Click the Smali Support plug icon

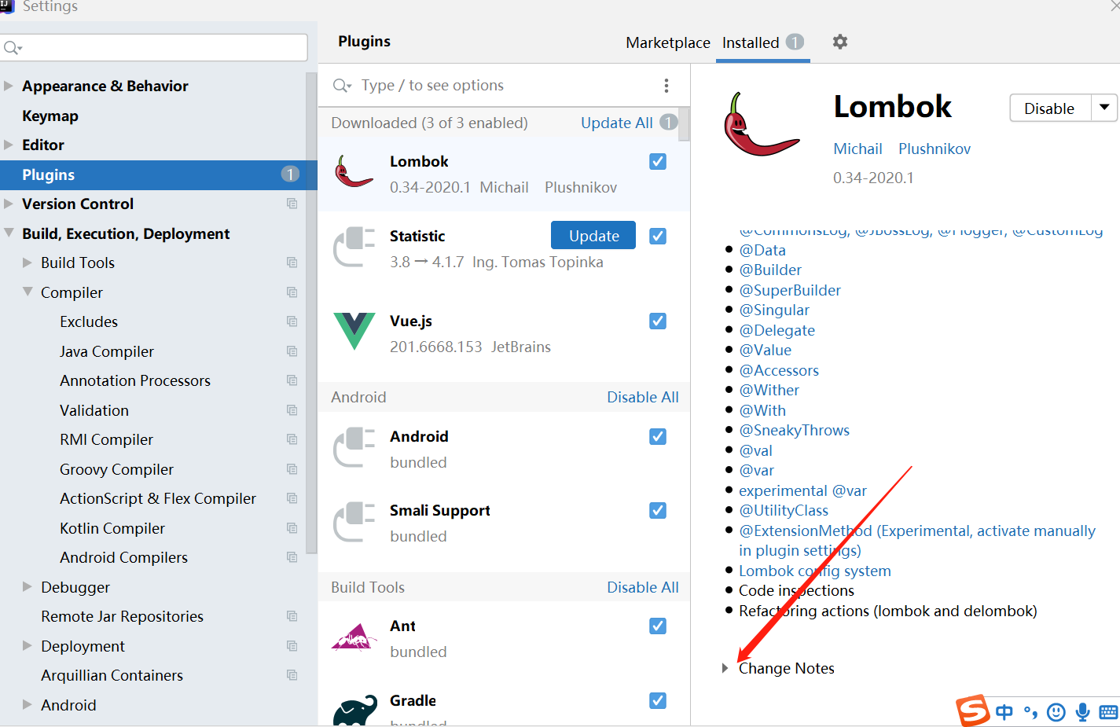[354, 522]
